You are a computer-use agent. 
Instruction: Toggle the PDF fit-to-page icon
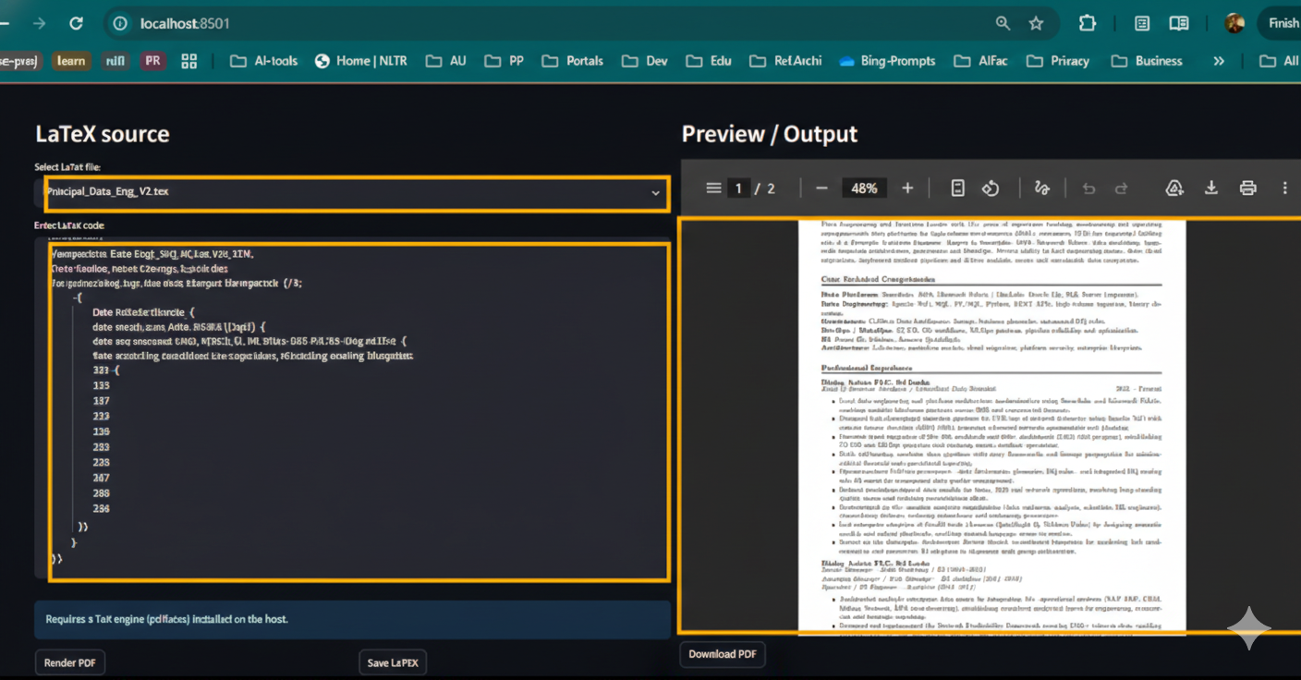coord(958,188)
